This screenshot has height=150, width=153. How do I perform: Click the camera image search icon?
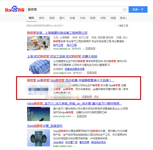click(125, 10)
